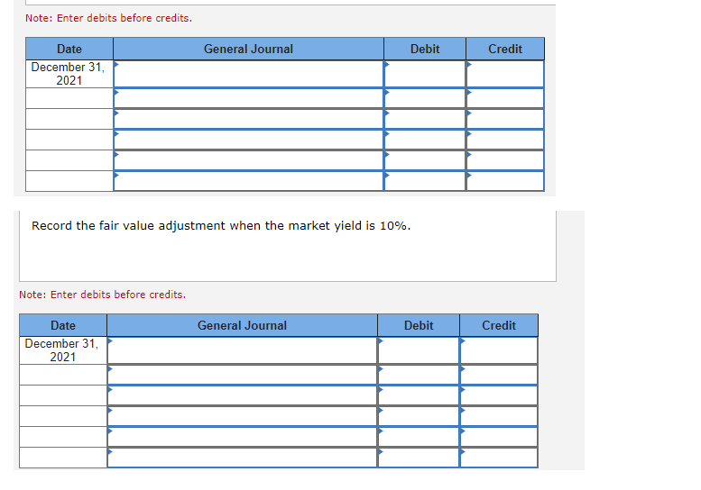
Task: Click second-row Credit cell in fair value table
Action: pyautogui.click(x=499, y=375)
